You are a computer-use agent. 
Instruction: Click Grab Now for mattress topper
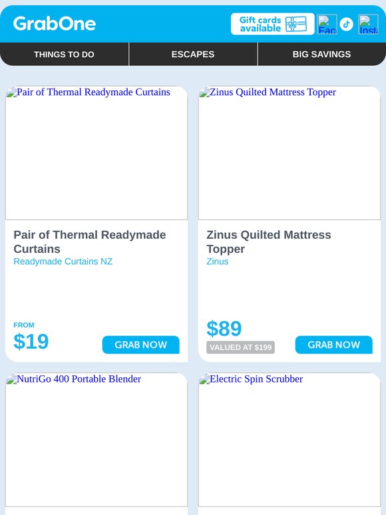click(x=334, y=345)
